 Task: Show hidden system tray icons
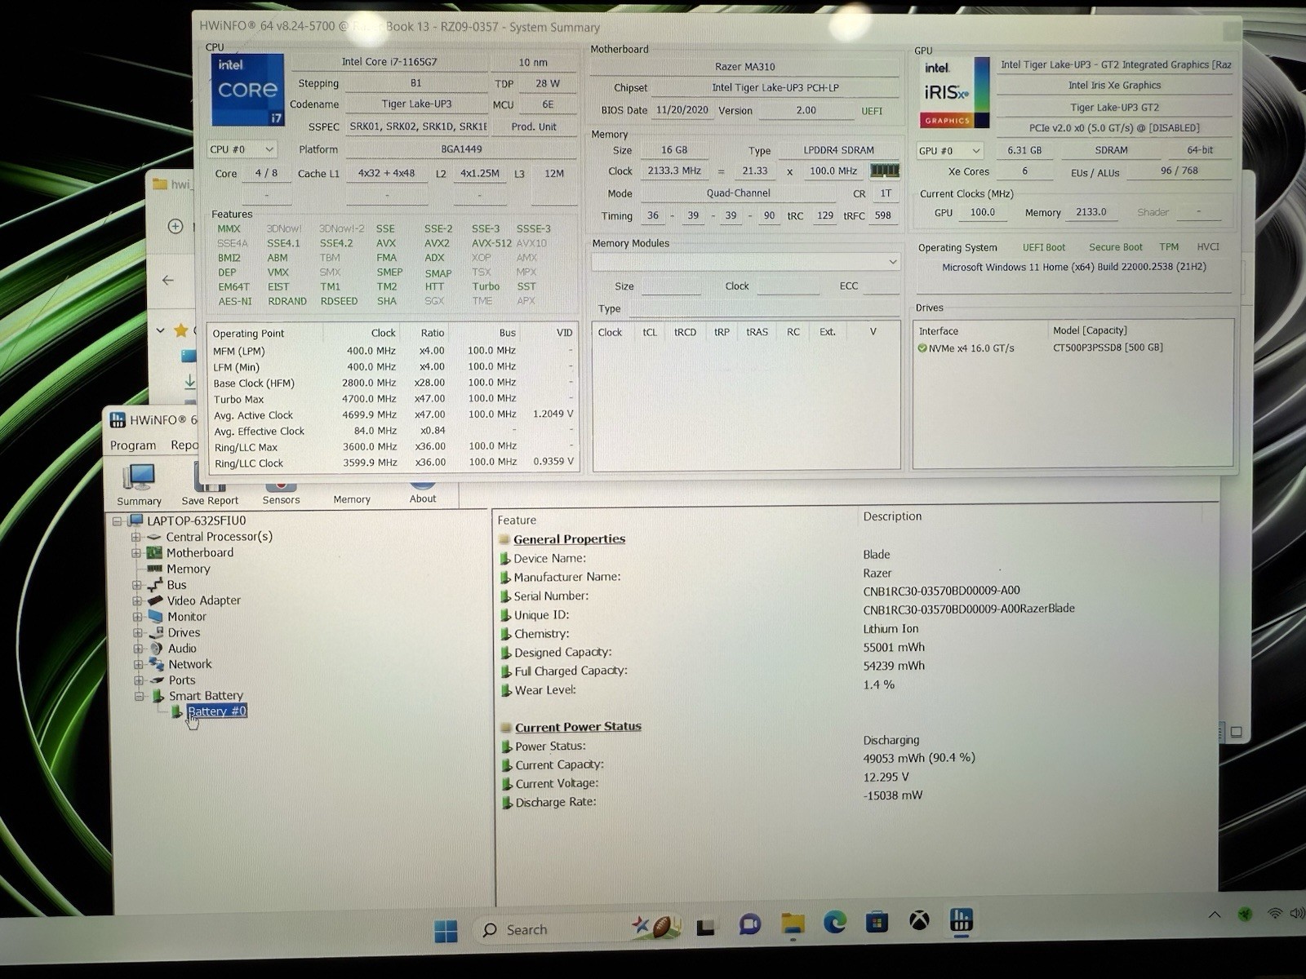1215,915
